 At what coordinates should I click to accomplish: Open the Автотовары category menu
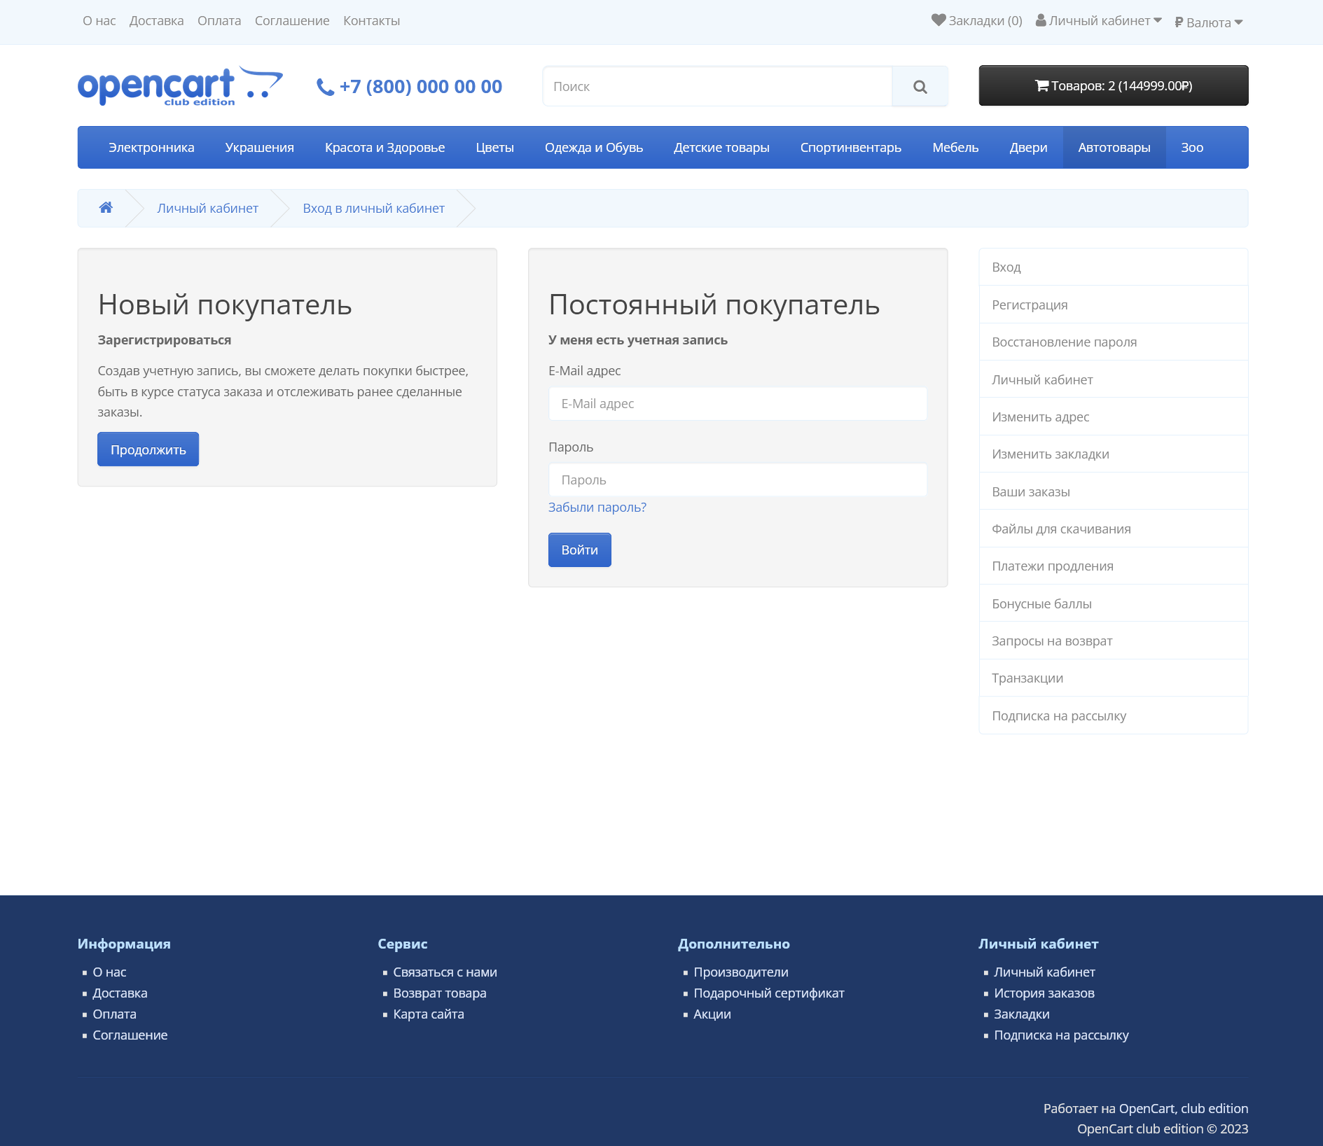1114,148
